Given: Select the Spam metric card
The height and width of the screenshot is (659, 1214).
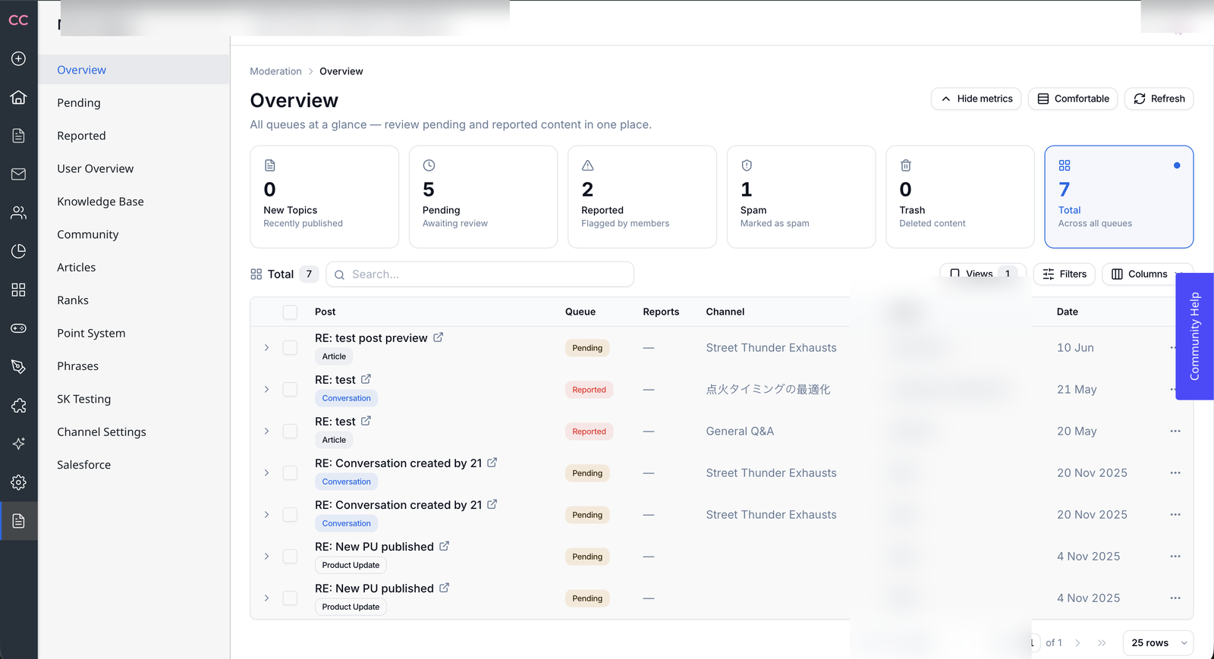Looking at the screenshot, I should pyautogui.click(x=801, y=196).
